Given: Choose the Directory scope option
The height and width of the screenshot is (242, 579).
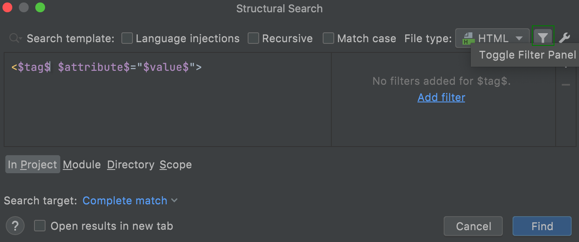Looking at the screenshot, I should click(131, 165).
